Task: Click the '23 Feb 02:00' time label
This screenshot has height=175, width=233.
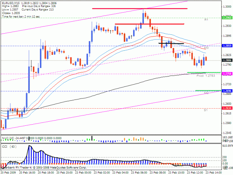Action: 102,173
